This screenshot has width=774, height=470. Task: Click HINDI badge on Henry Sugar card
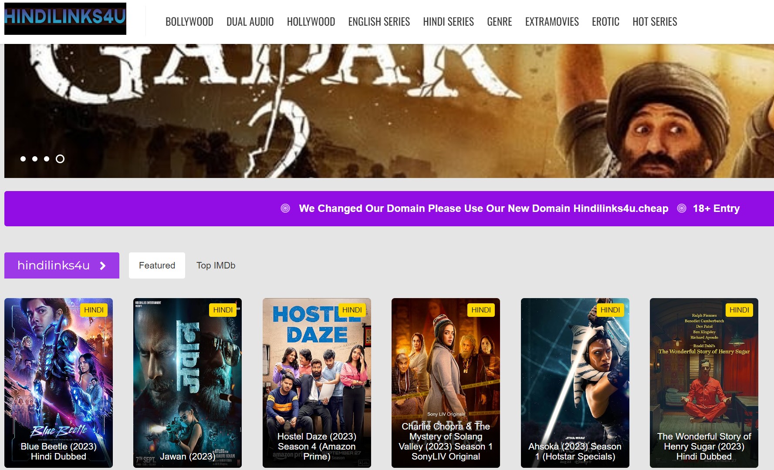[x=739, y=310]
